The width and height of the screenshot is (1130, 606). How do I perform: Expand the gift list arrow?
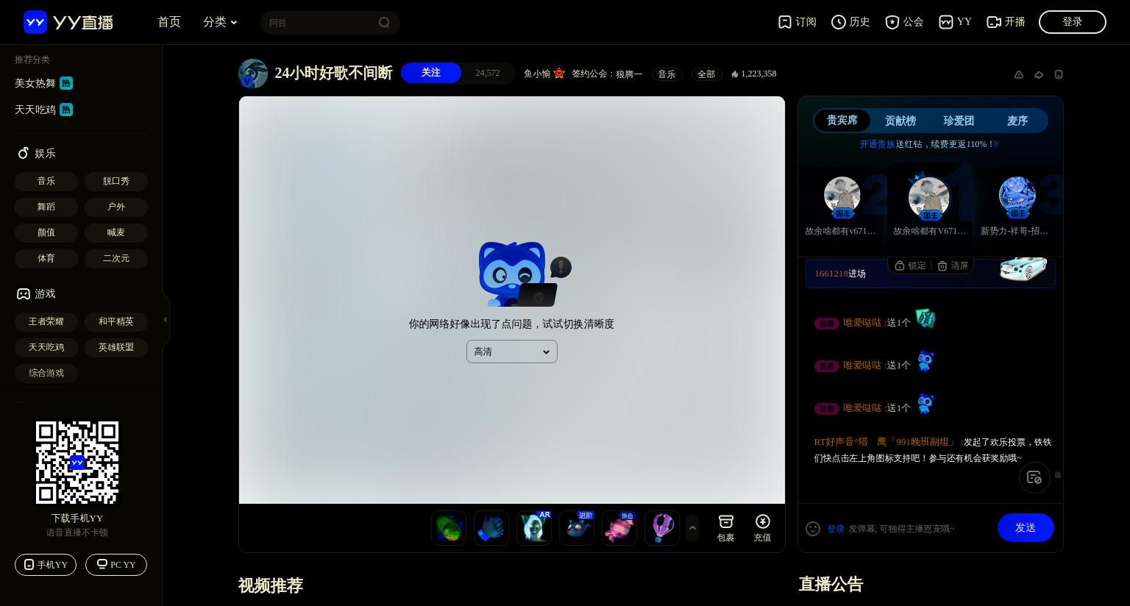click(x=692, y=528)
